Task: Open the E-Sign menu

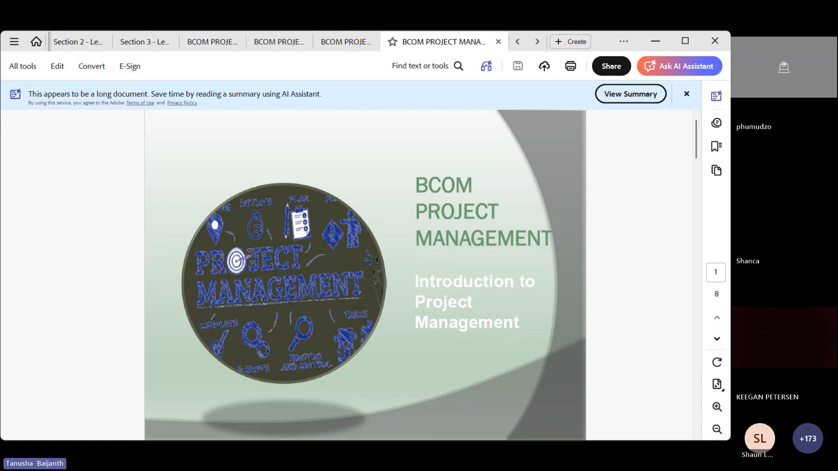Action: (x=130, y=66)
